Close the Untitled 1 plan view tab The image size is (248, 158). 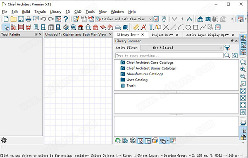coord(110,34)
